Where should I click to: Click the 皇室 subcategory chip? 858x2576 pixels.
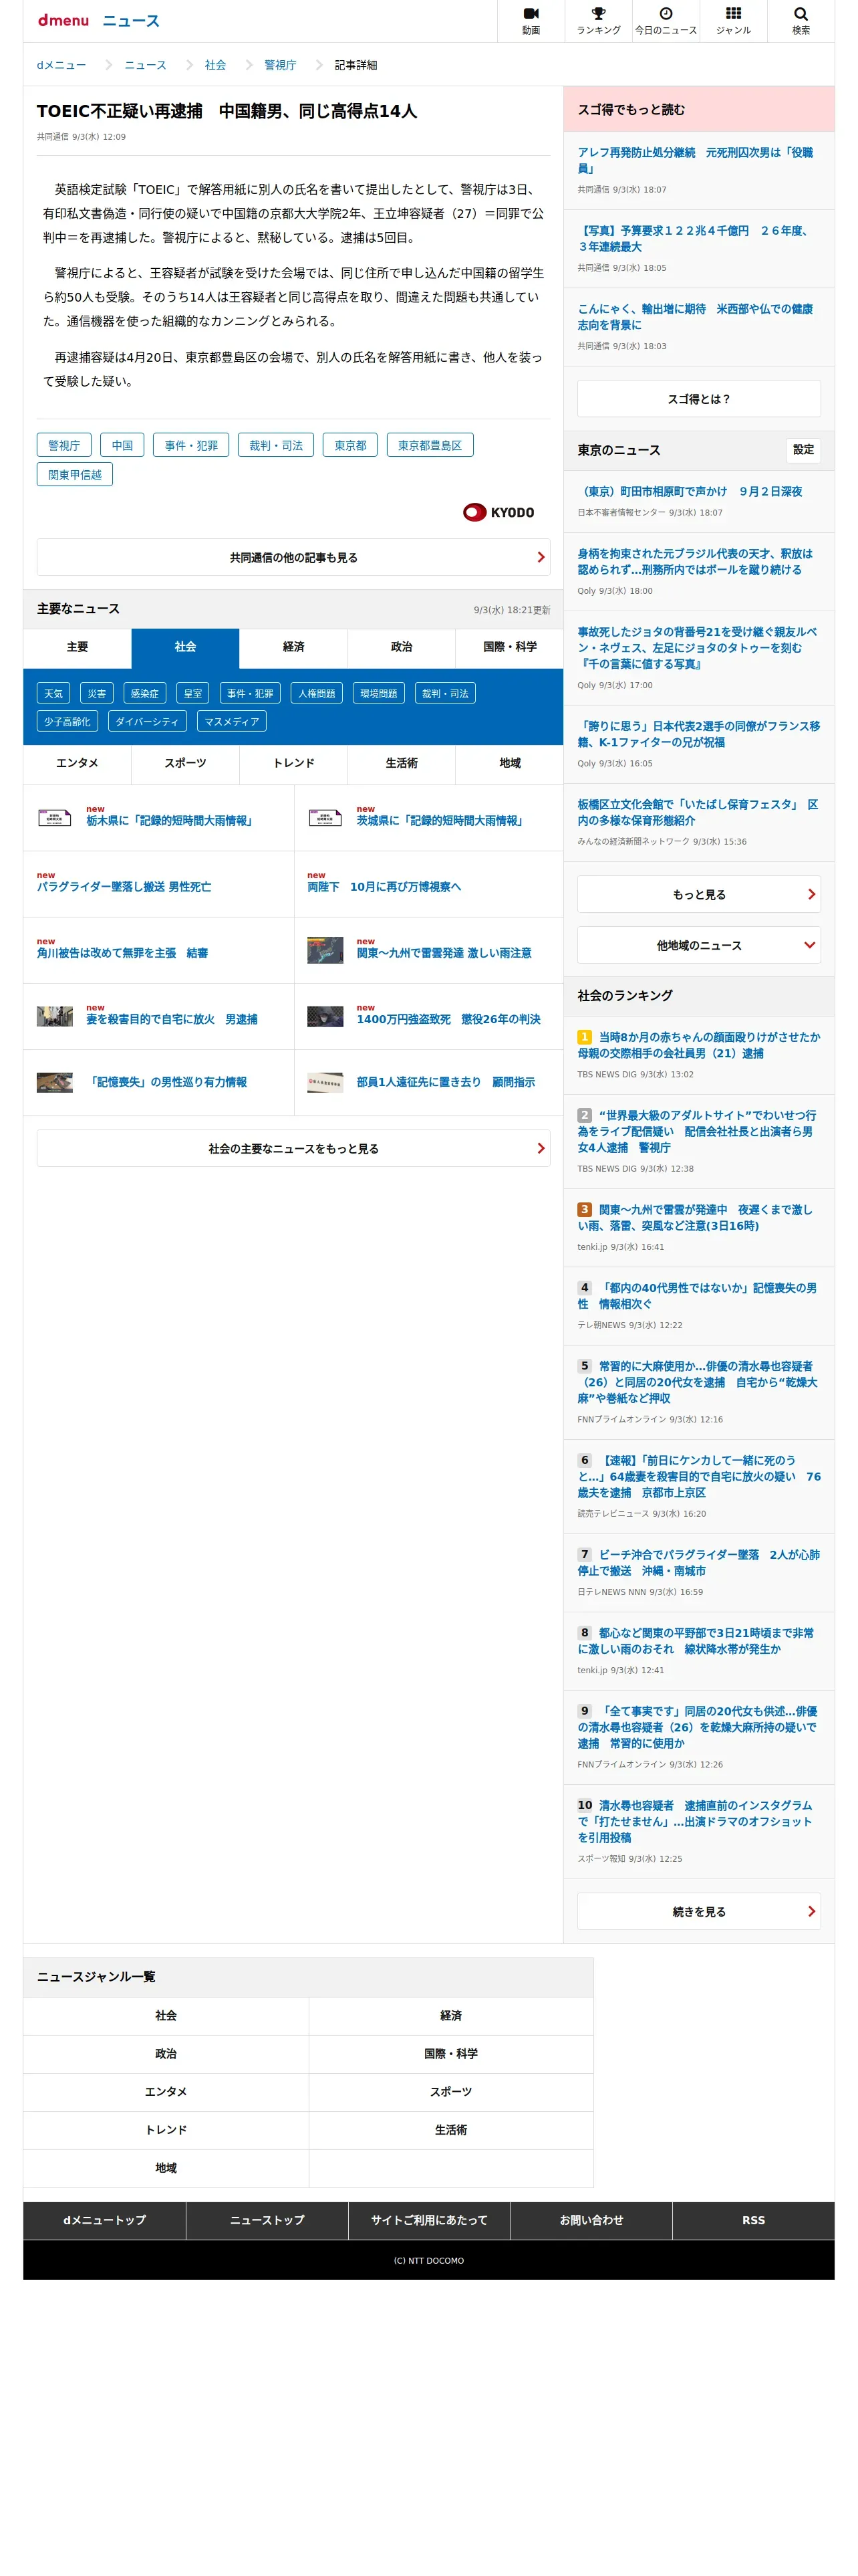(192, 693)
